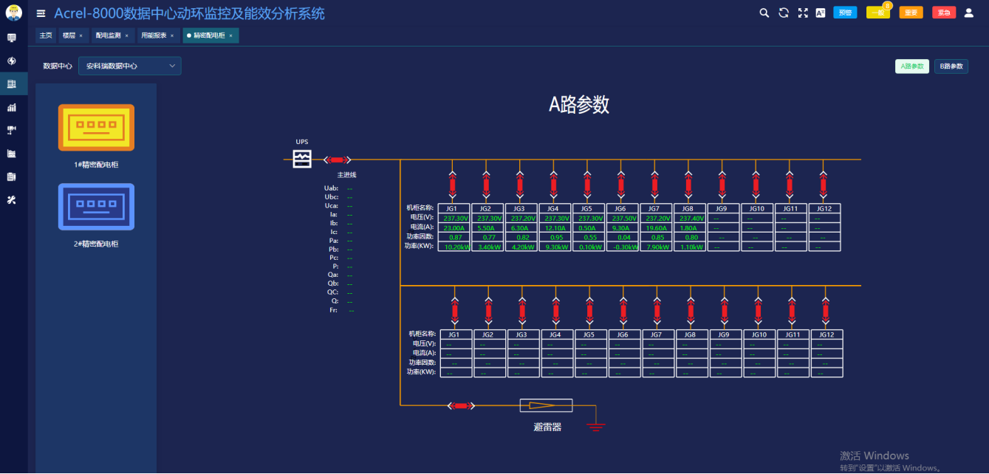Show A路参数 view
The height and width of the screenshot is (474, 989).
tap(912, 66)
